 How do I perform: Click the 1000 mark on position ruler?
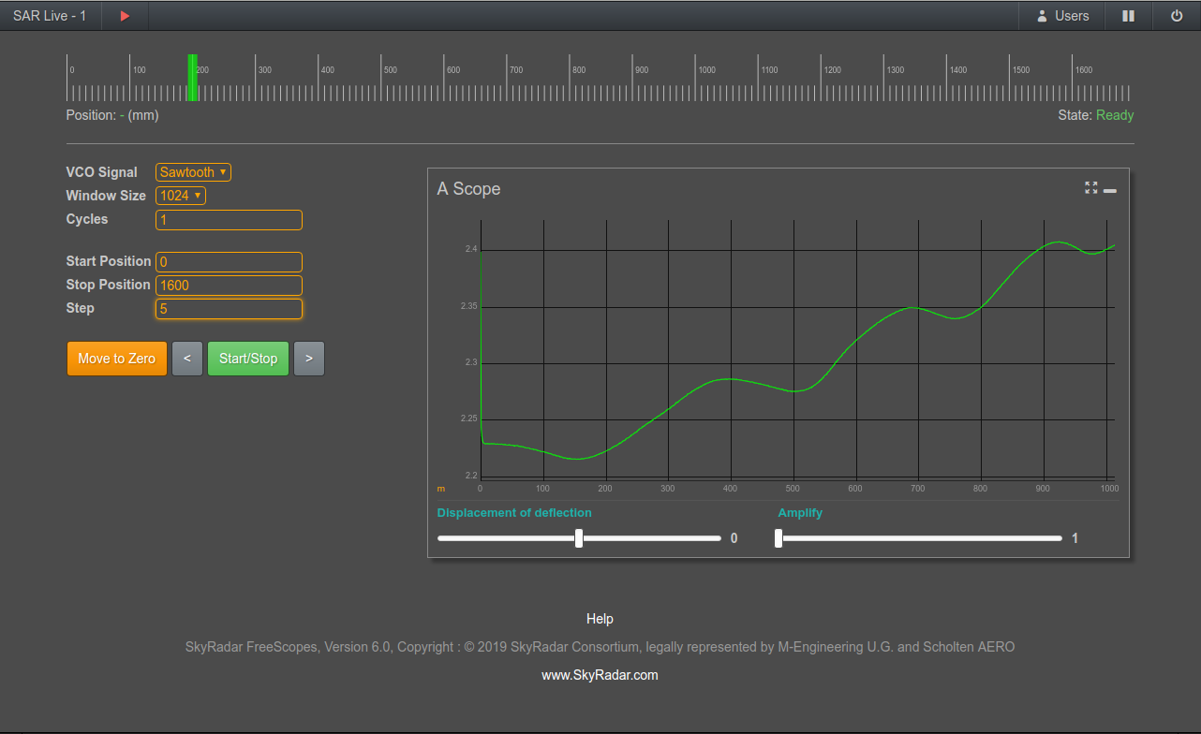pos(707,70)
